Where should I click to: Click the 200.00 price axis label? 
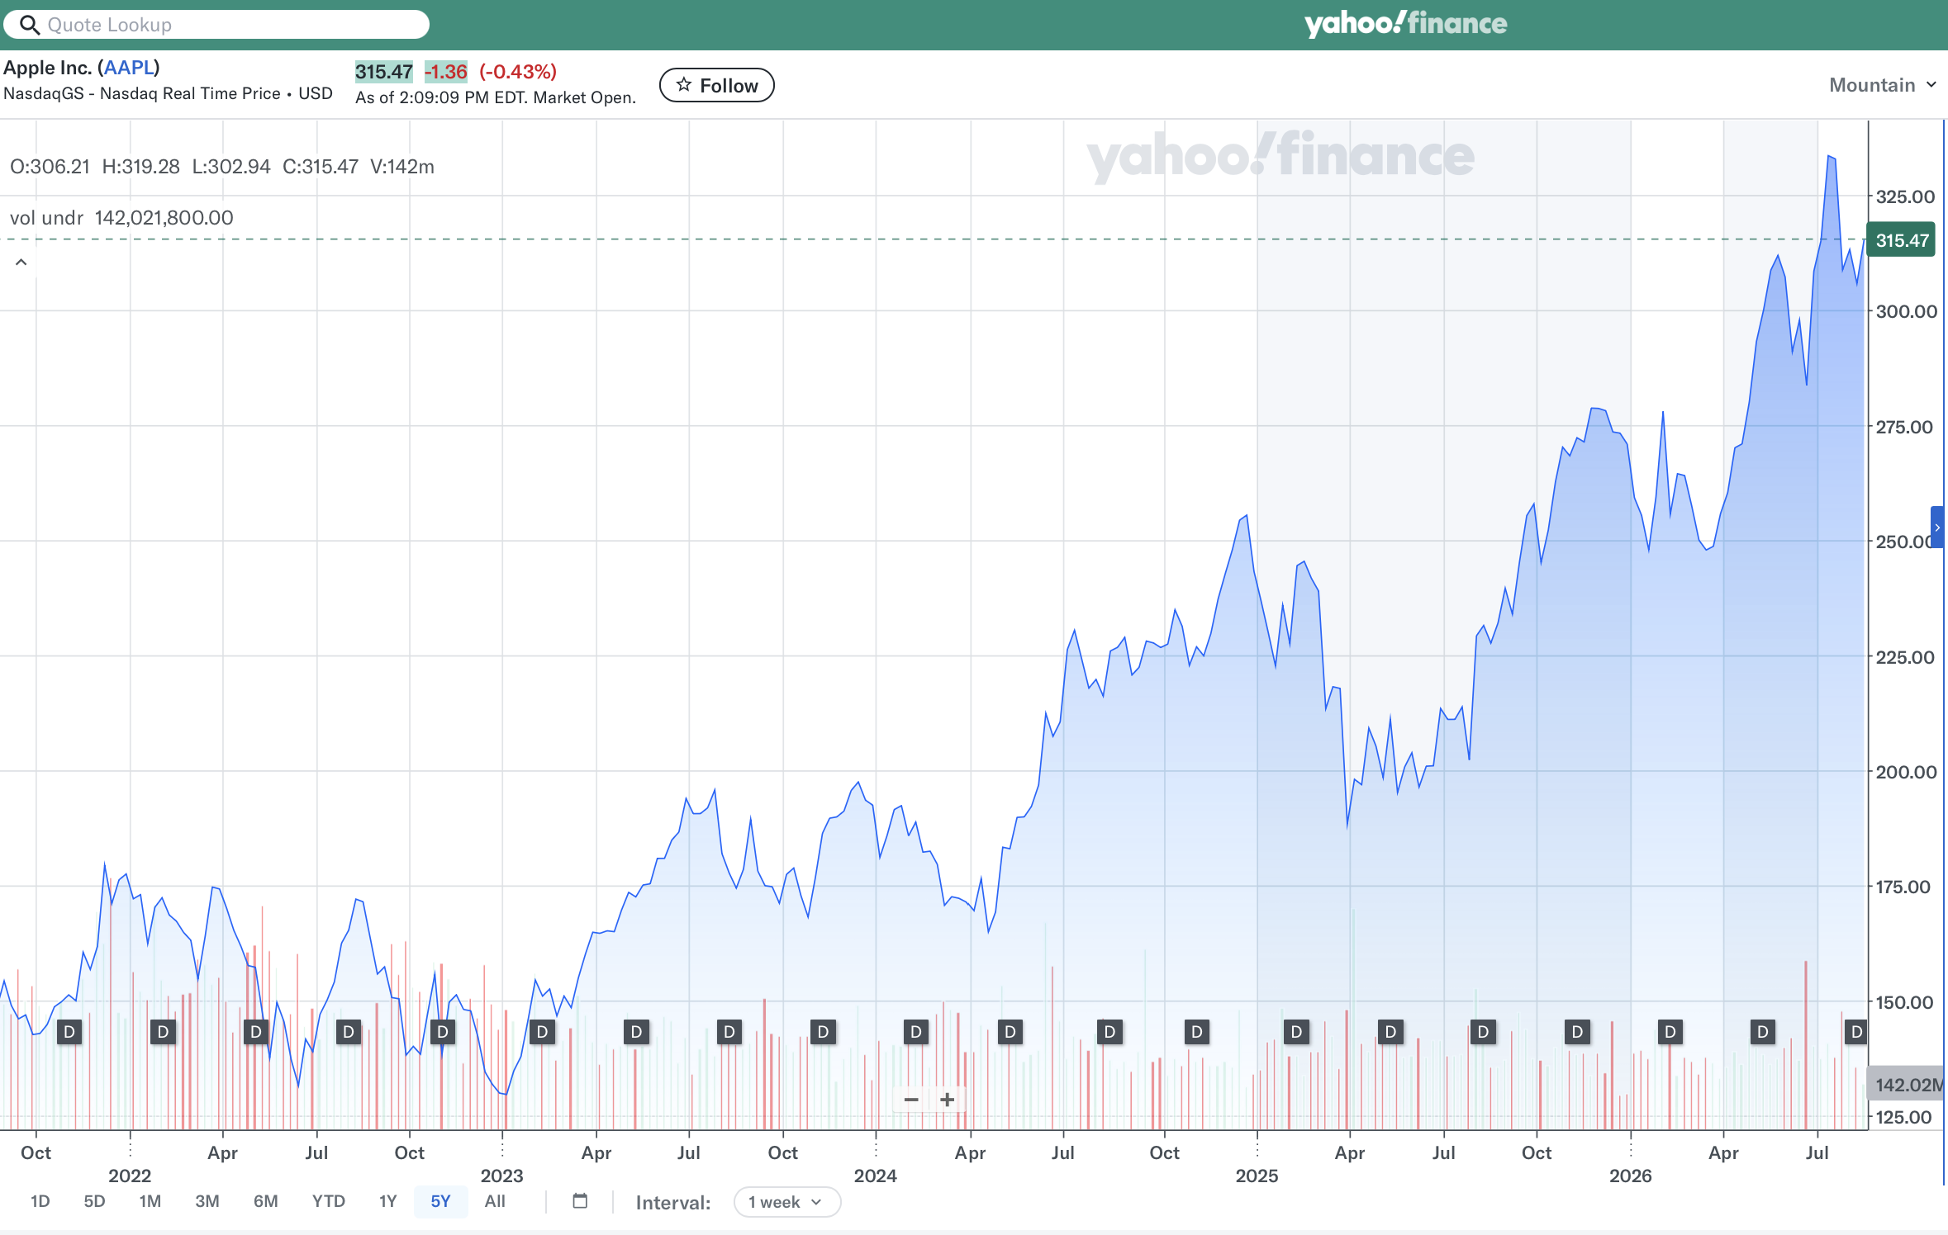(1906, 772)
